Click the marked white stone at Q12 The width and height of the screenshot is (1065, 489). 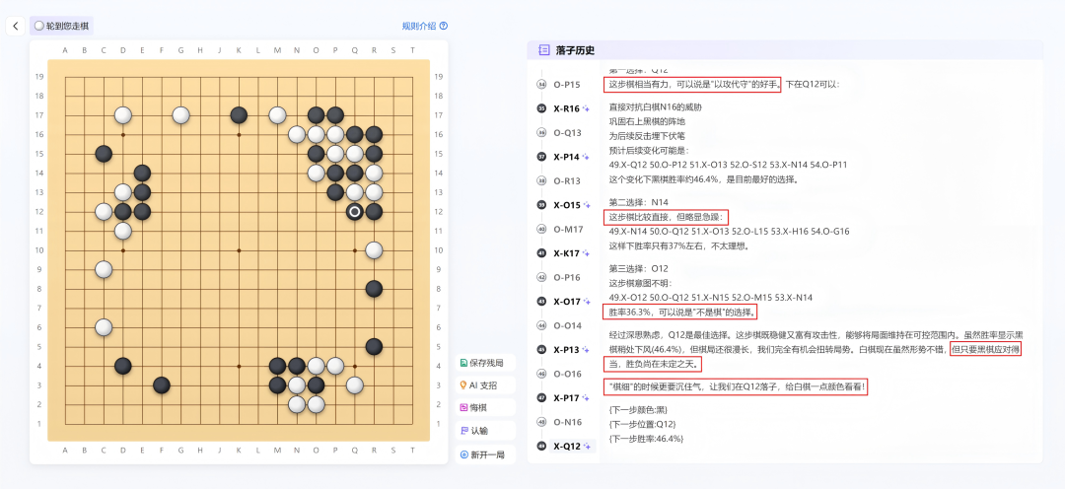coord(355,211)
